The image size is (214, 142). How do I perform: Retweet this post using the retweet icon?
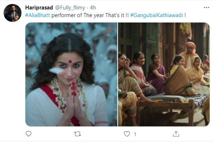click(77, 134)
